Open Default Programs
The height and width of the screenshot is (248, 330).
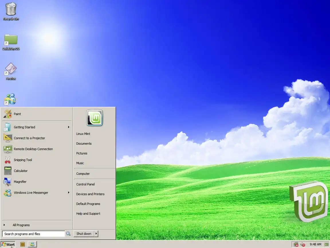(88, 204)
